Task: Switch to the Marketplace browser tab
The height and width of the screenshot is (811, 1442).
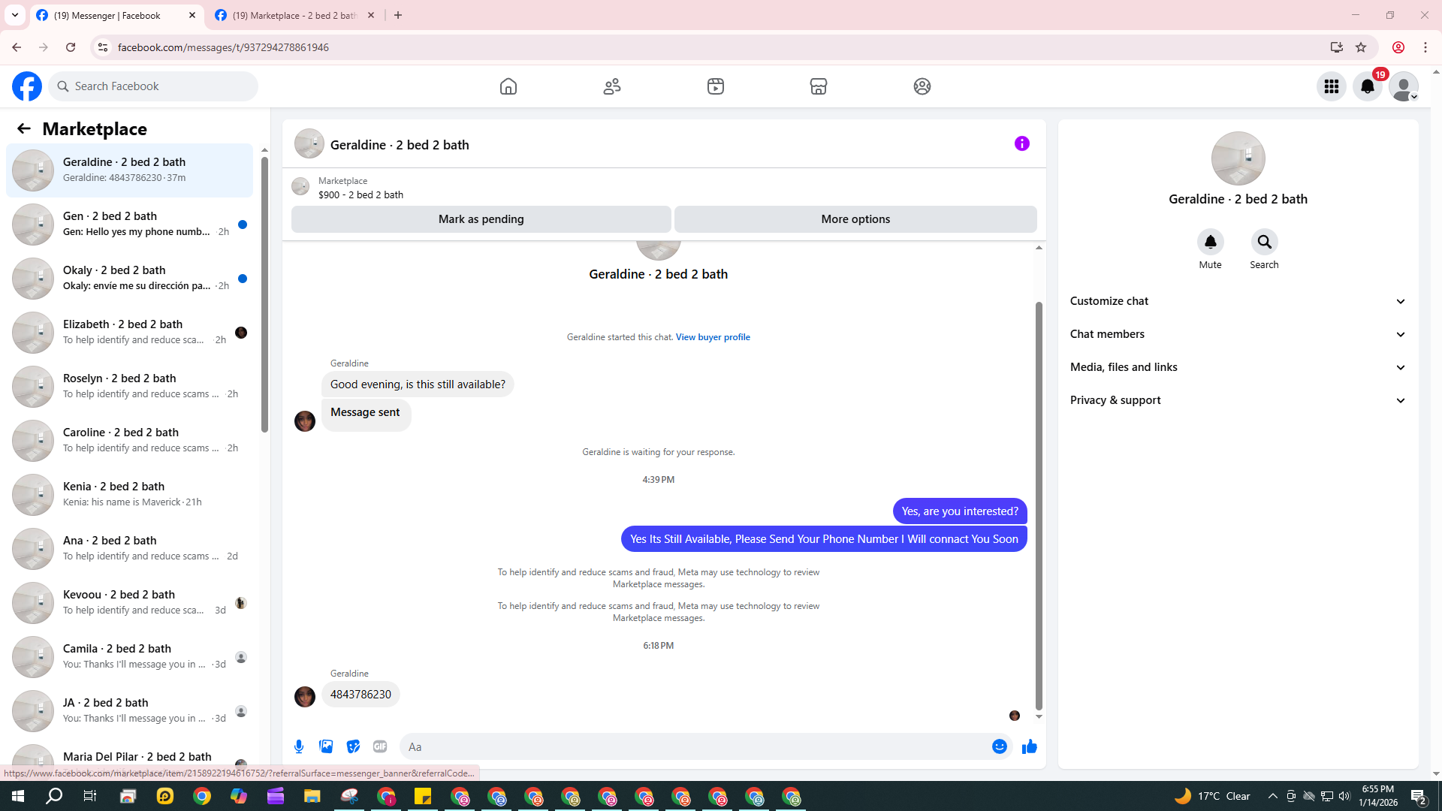Action: click(294, 15)
